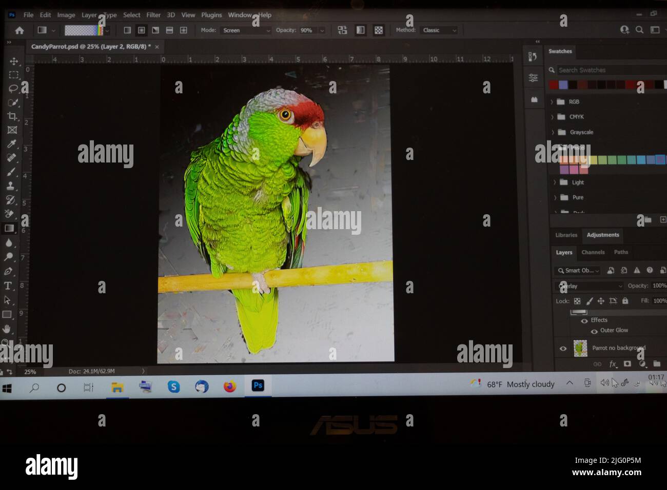Open the layer filter type dropdown
Viewport: 667px width, 490px height.
point(578,270)
